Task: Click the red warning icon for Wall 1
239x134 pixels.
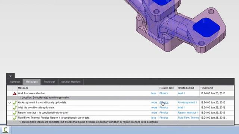Action: coord(15,93)
